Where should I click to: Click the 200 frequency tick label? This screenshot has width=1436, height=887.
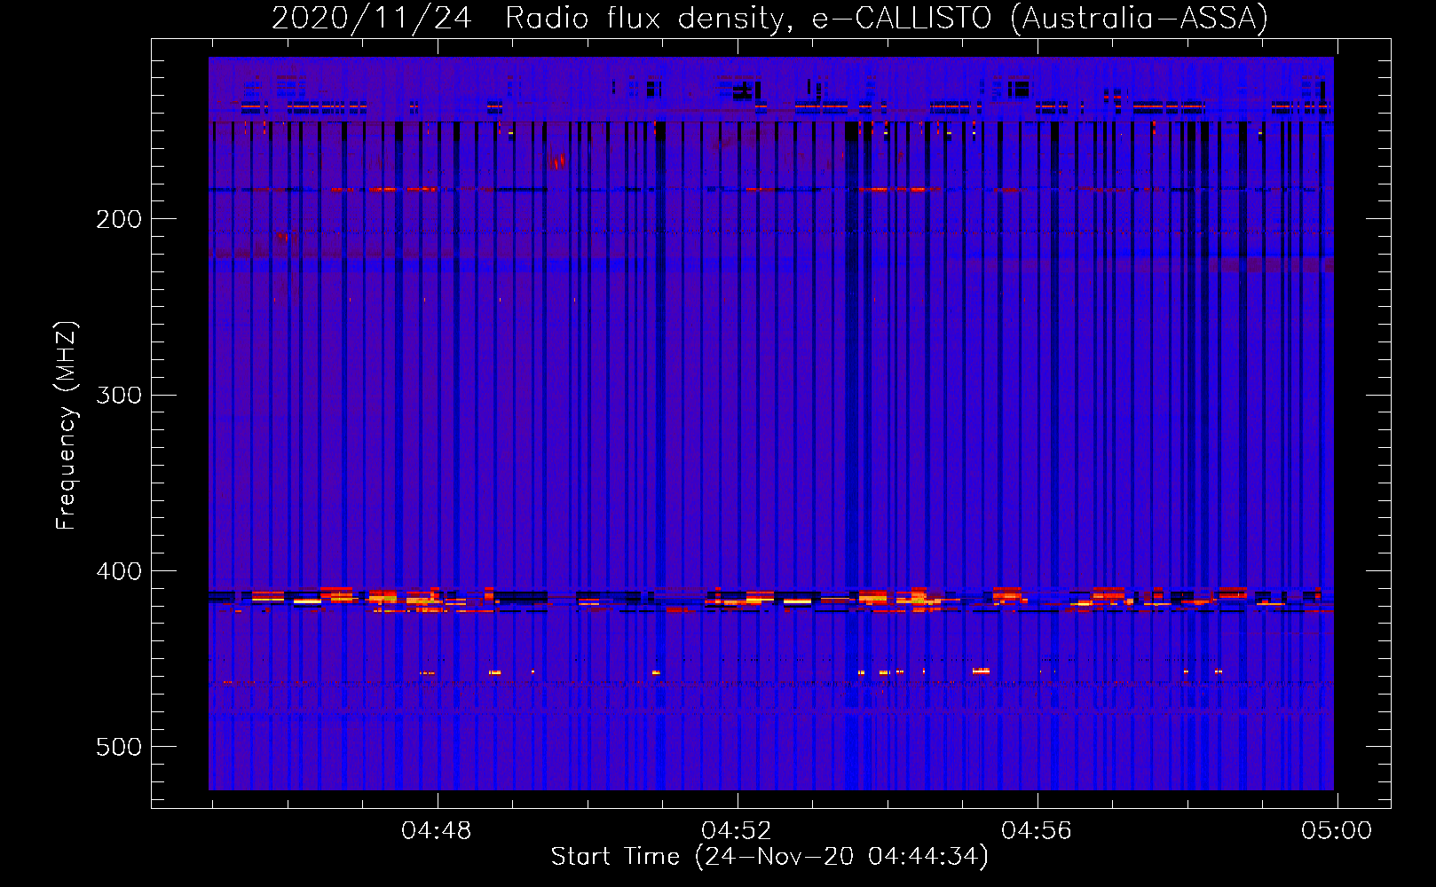pos(119,219)
